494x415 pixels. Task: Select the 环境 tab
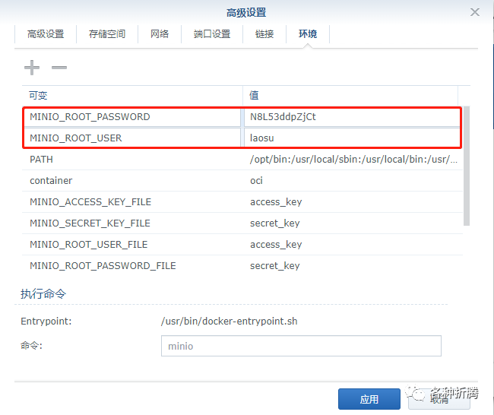[308, 34]
